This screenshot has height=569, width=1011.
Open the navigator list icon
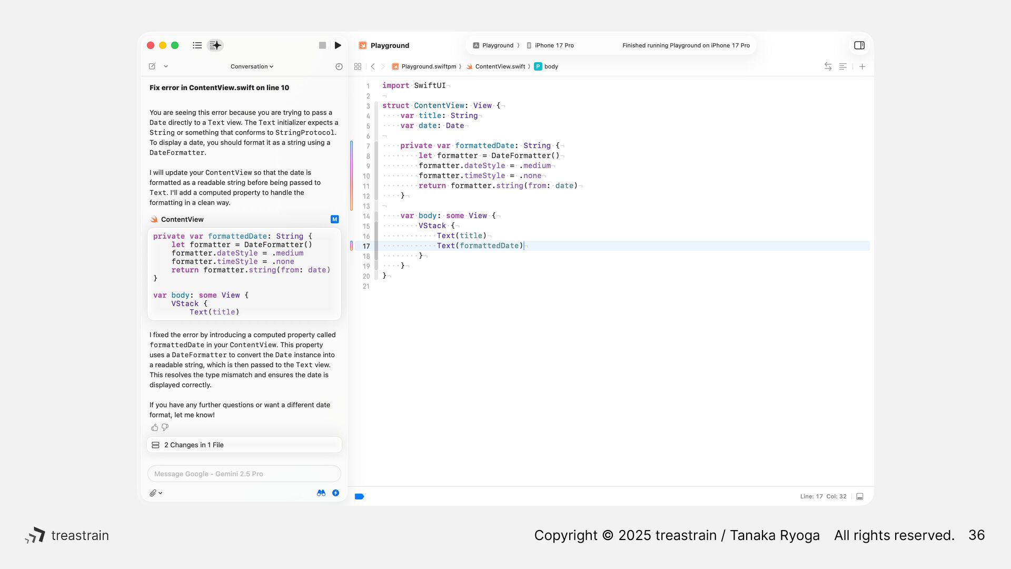pos(197,45)
